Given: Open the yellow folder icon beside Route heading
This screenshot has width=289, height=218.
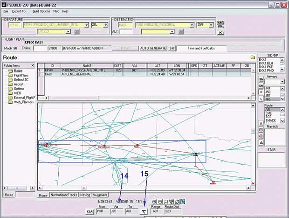Looking at the screenshot, I should (x=253, y=57).
